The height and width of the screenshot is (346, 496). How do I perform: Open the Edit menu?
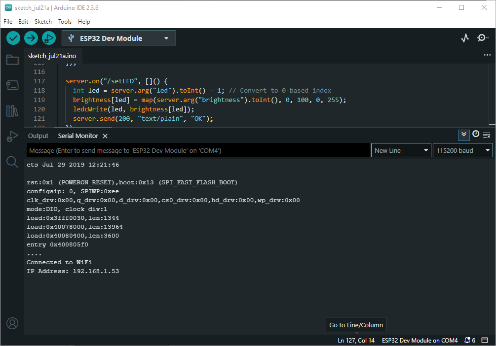coord(23,22)
